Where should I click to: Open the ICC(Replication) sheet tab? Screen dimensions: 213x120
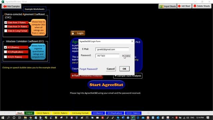tap(115, 113)
